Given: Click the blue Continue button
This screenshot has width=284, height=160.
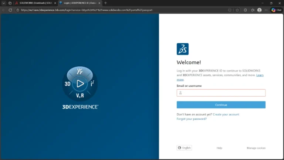Looking at the screenshot, I should (221, 105).
